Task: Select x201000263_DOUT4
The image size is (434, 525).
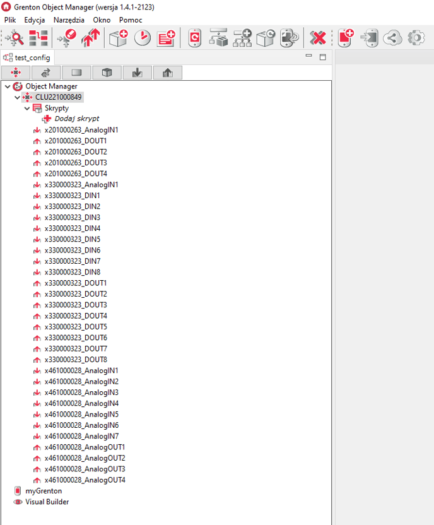Action: click(76, 174)
